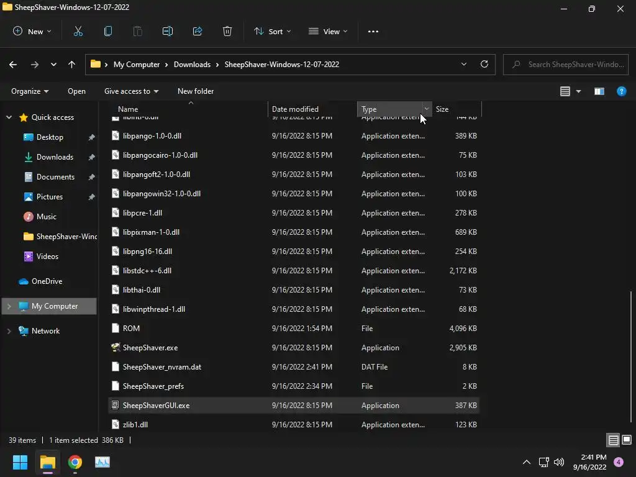Viewport: 636px width, 477px height.
Task: Click the search SheepShaver-Windows field
Action: tap(566, 65)
